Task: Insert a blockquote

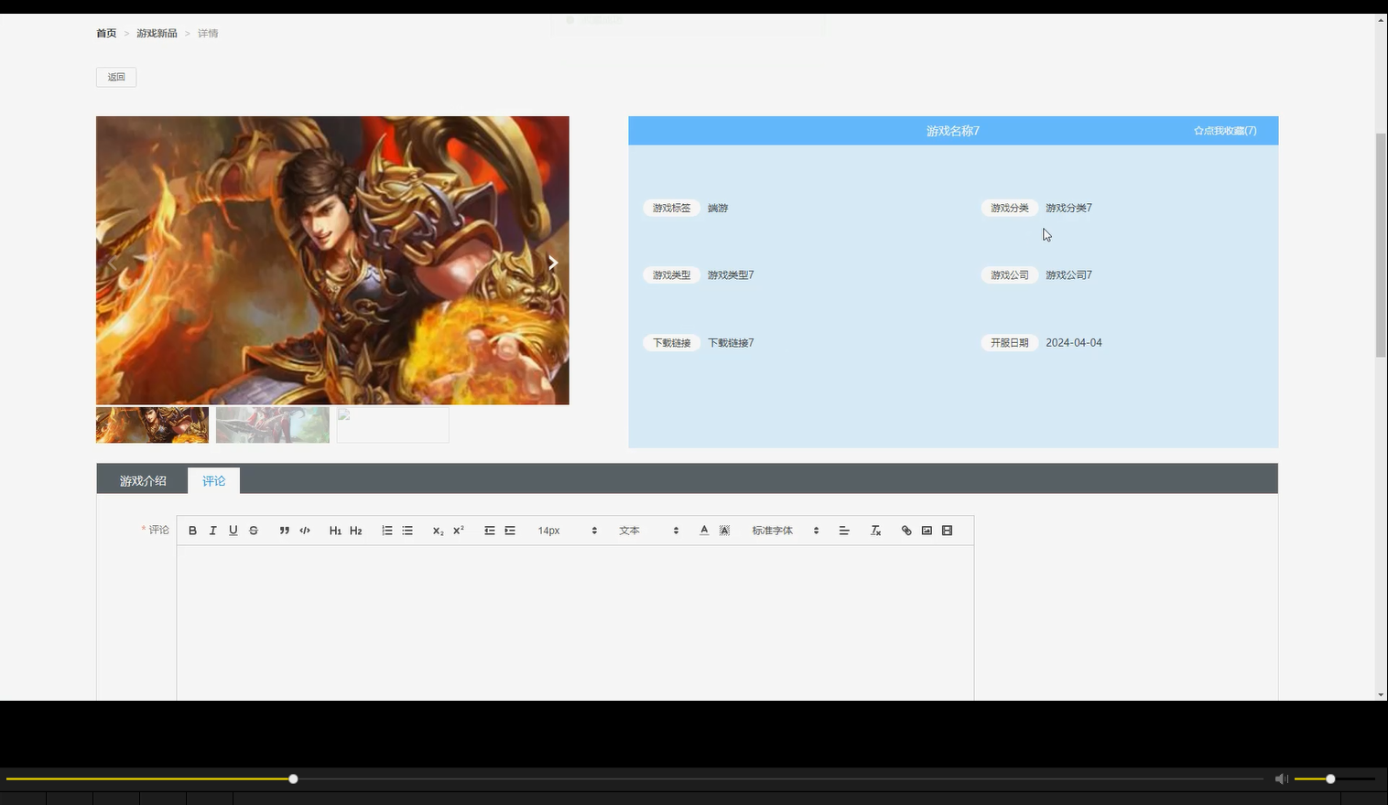Action: (x=284, y=531)
